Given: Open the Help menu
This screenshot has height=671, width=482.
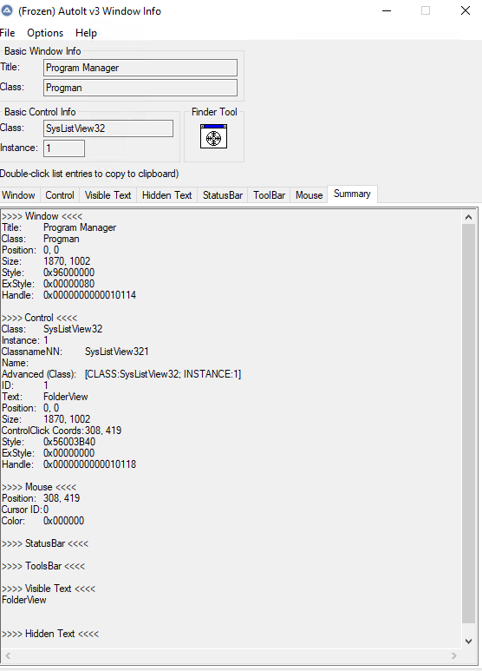Looking at the screenshot, I should 87,33.
